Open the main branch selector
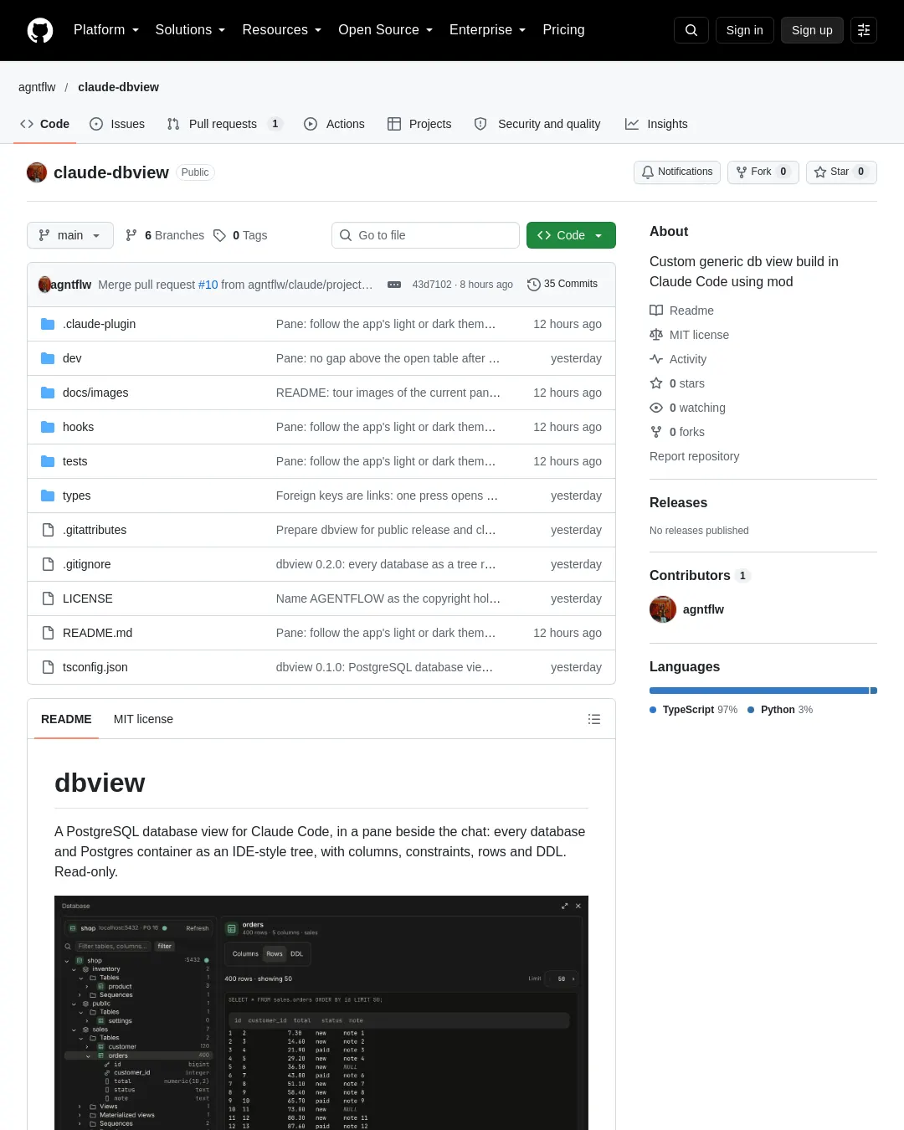The width and height of the screenshot is (904, 1130). click(69, 235)
